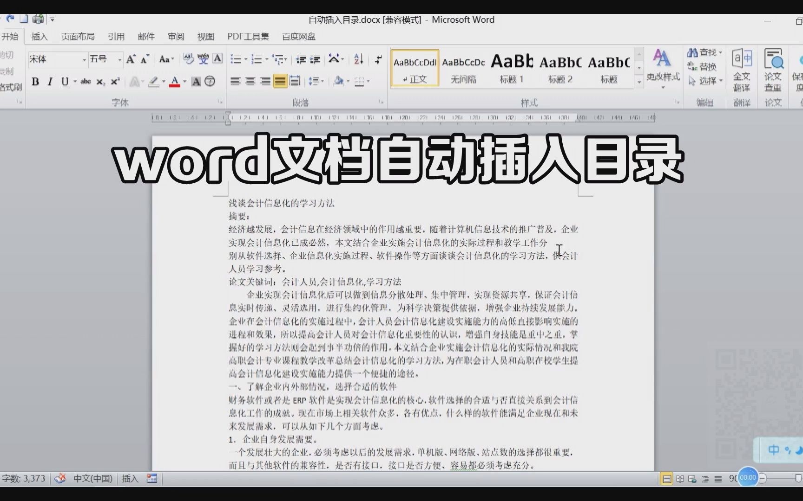
Task: Switch to the 页面布局 tab
Action: [78, 37]
